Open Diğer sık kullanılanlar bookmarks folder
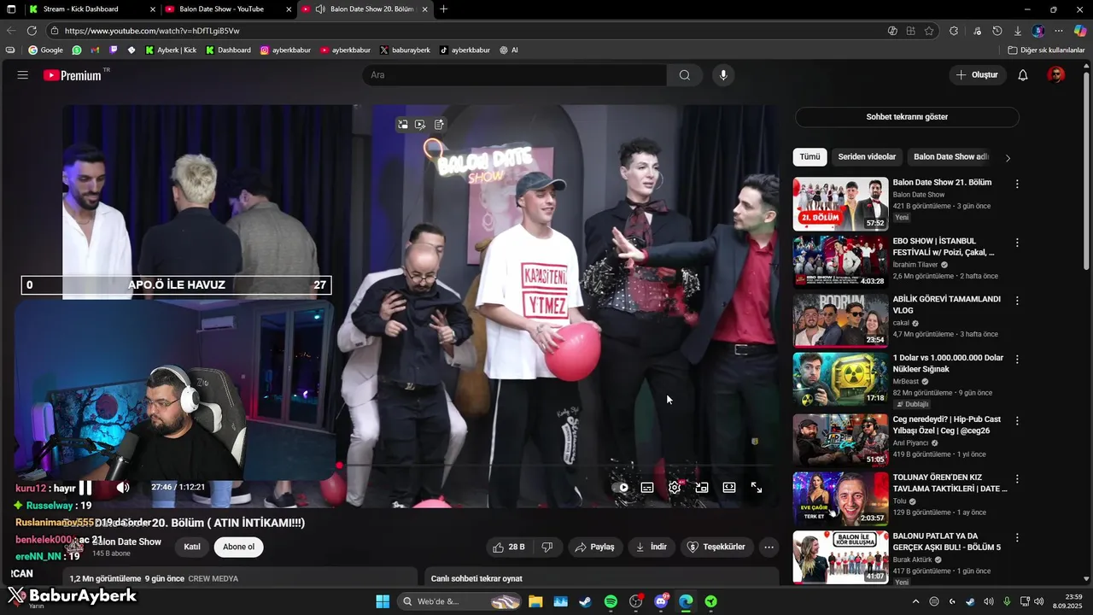1093x615 pixels. click(1046, 50)
